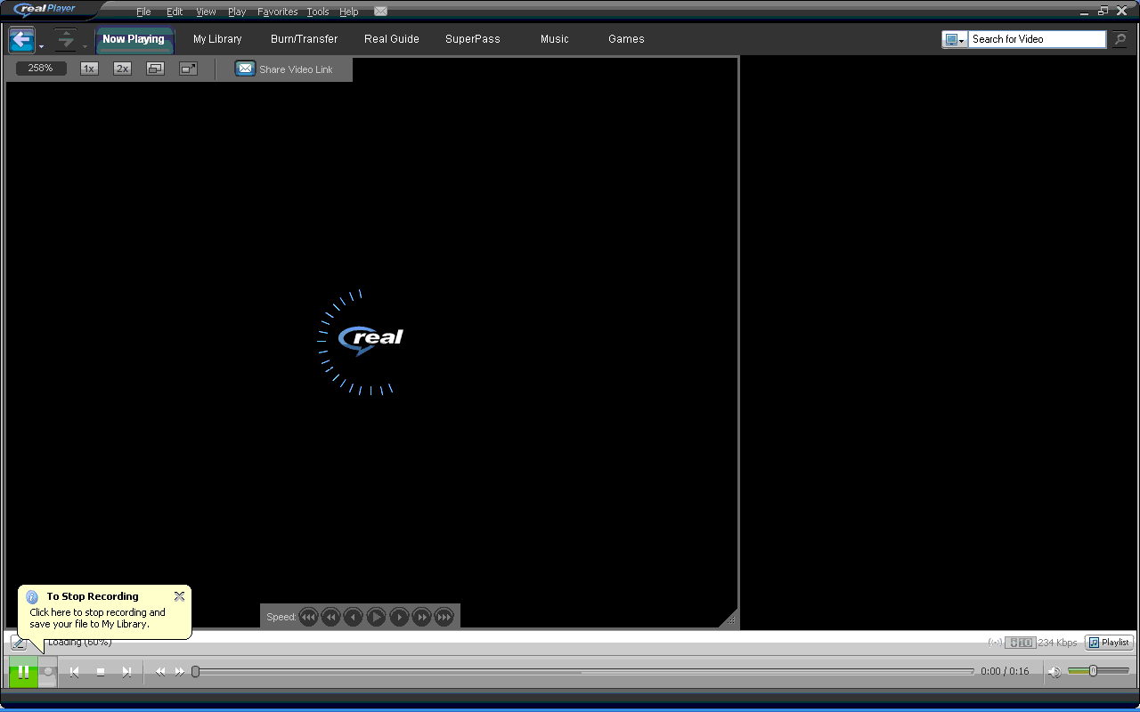The height and width of the screenshot is (712, 1140).
Task: Open the back button history dropdown arrow
Action: pos(41,46)
